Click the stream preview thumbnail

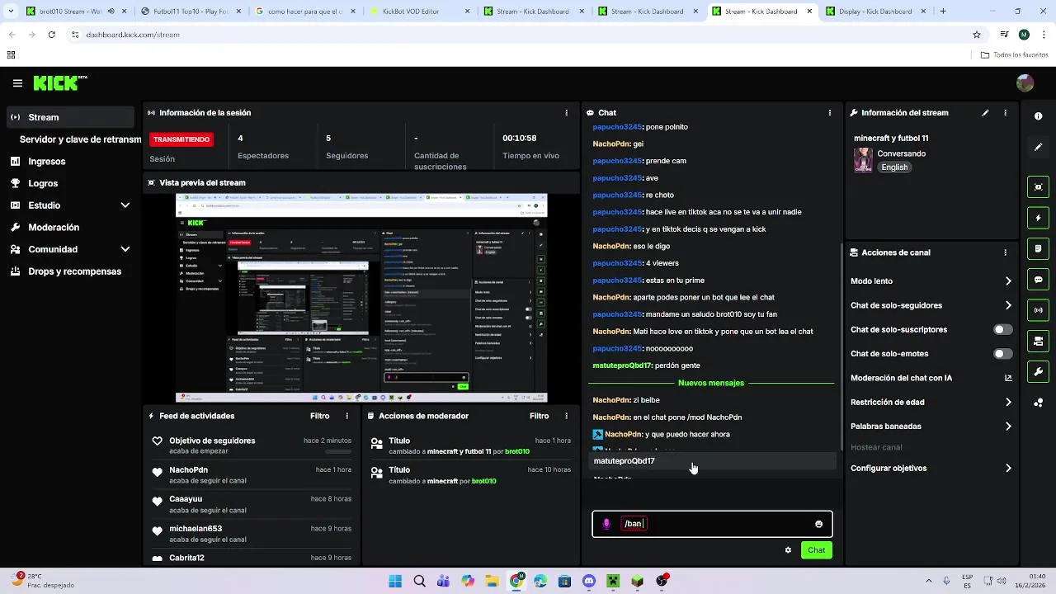(x=361, y=298)
